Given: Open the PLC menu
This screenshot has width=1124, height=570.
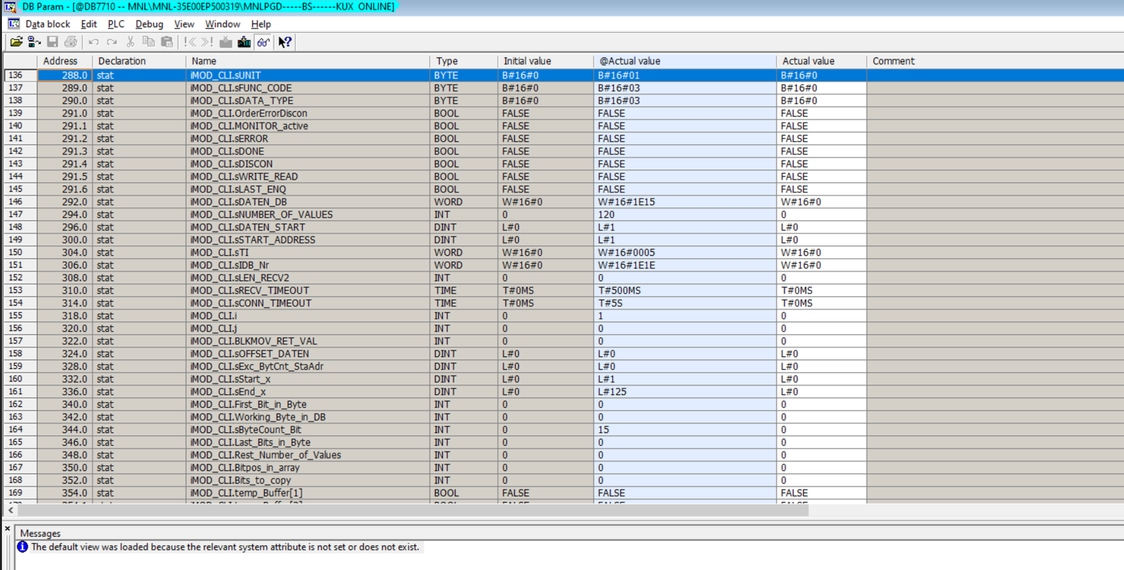Looking at the screenshot, I should coord(116,24).
